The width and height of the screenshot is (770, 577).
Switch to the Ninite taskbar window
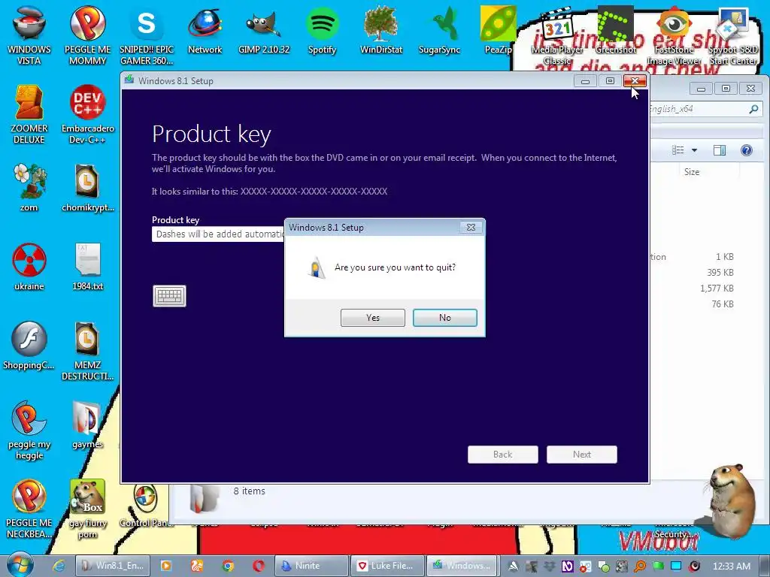click(x=311, y=566)
